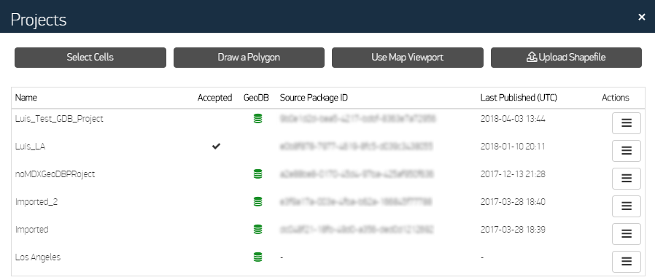Viewport: 655px width, 280px height.
Task: Click the Source Package ID header
Action: (x=314, y=98)
